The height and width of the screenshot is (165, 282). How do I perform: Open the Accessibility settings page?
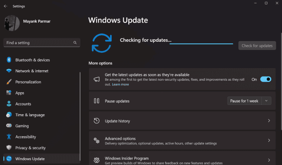click(x=42, y=137)
